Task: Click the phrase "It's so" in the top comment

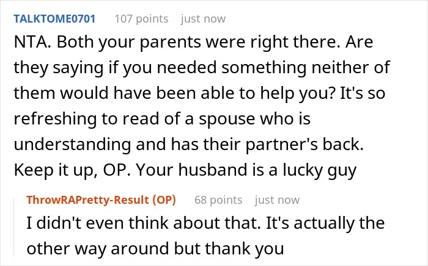Action: (x=363, y=93)
